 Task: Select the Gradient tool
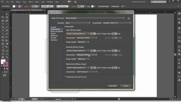(7, 44)
